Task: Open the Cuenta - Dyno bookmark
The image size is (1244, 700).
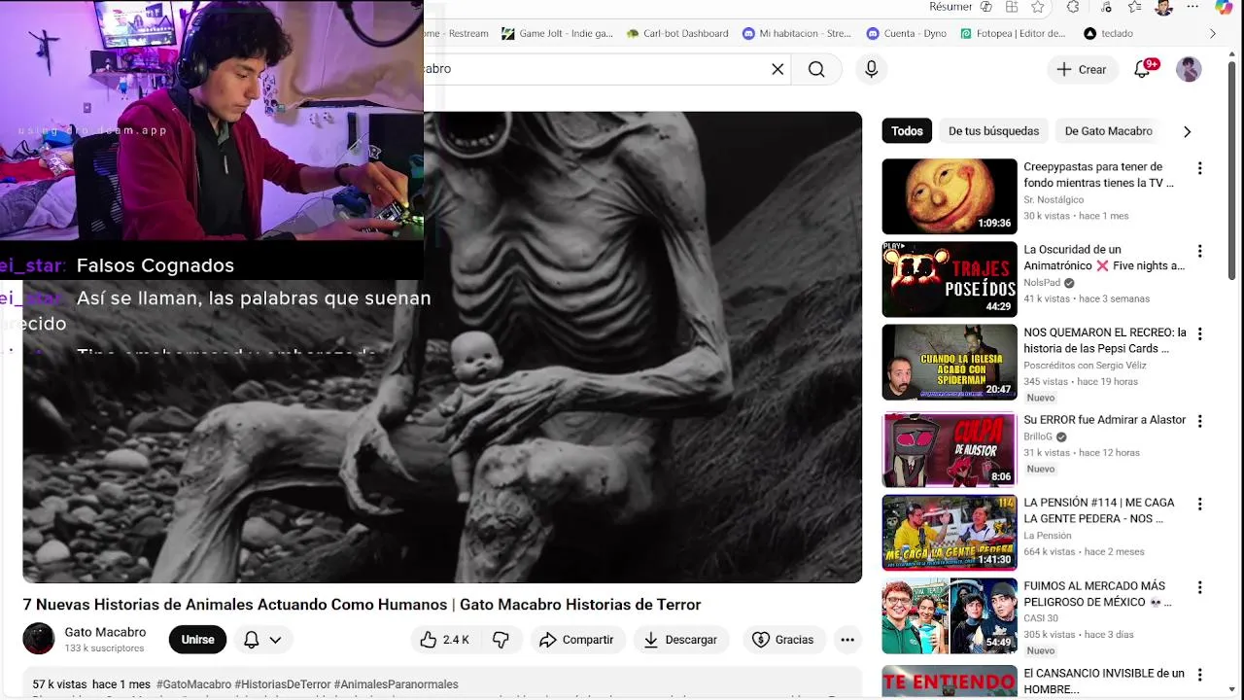Action: [x=906, y=33]
